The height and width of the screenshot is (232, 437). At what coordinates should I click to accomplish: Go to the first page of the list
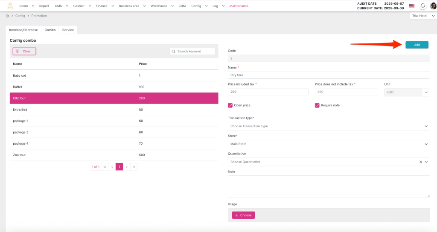click(x=105, y=167)
